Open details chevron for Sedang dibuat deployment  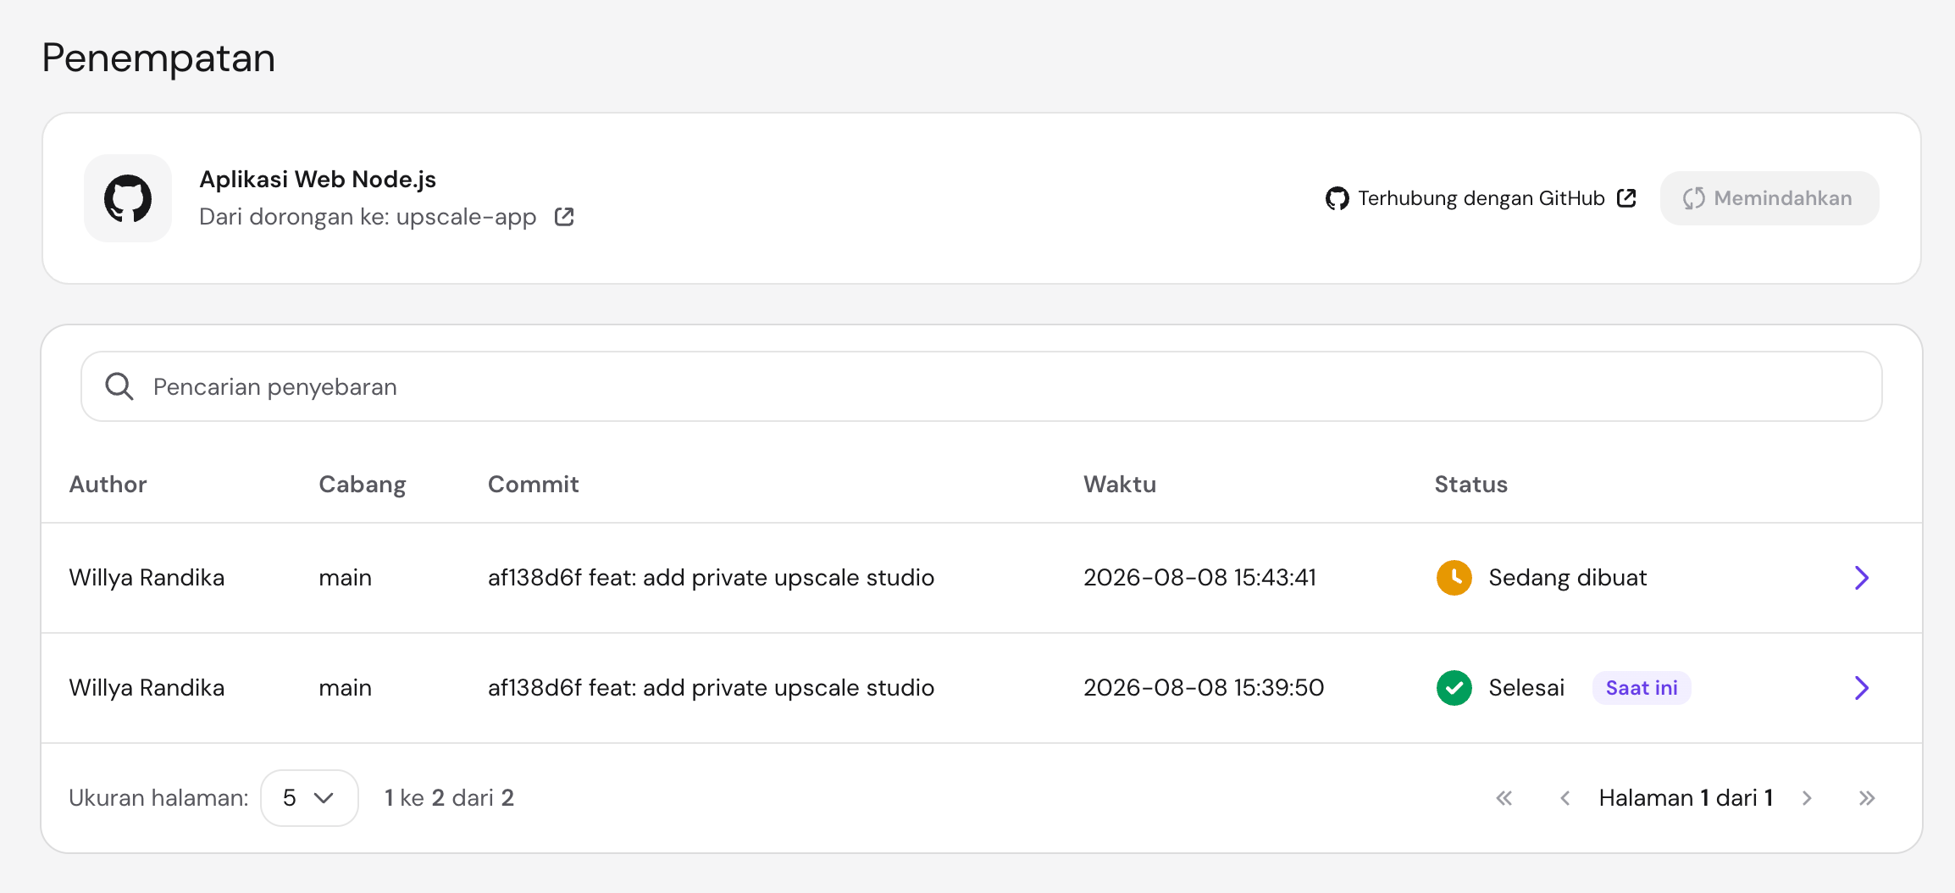(1861, 578)
